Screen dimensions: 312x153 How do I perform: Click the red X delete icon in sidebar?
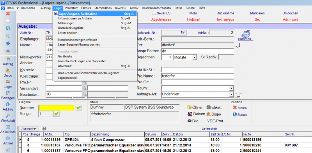8,14
